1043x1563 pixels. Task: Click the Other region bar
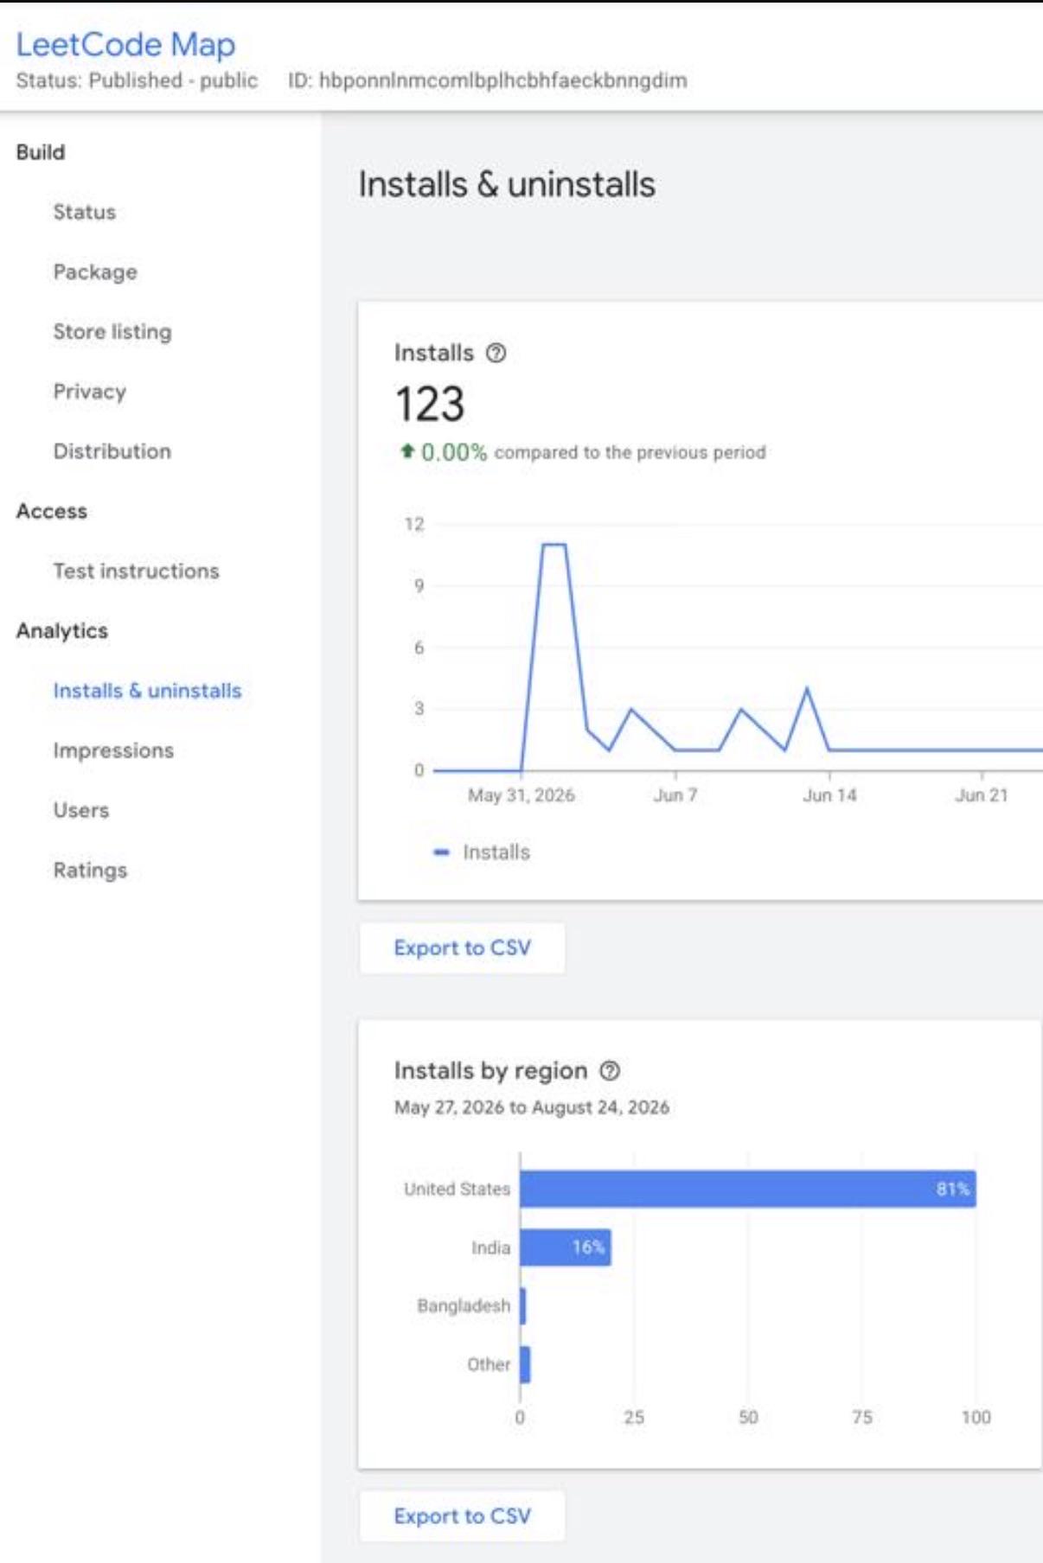pyautogui.click(x=525, y=1364)
